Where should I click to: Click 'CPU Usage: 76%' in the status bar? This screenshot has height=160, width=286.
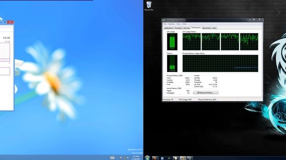pyautogui.click(x=185, y=100)
